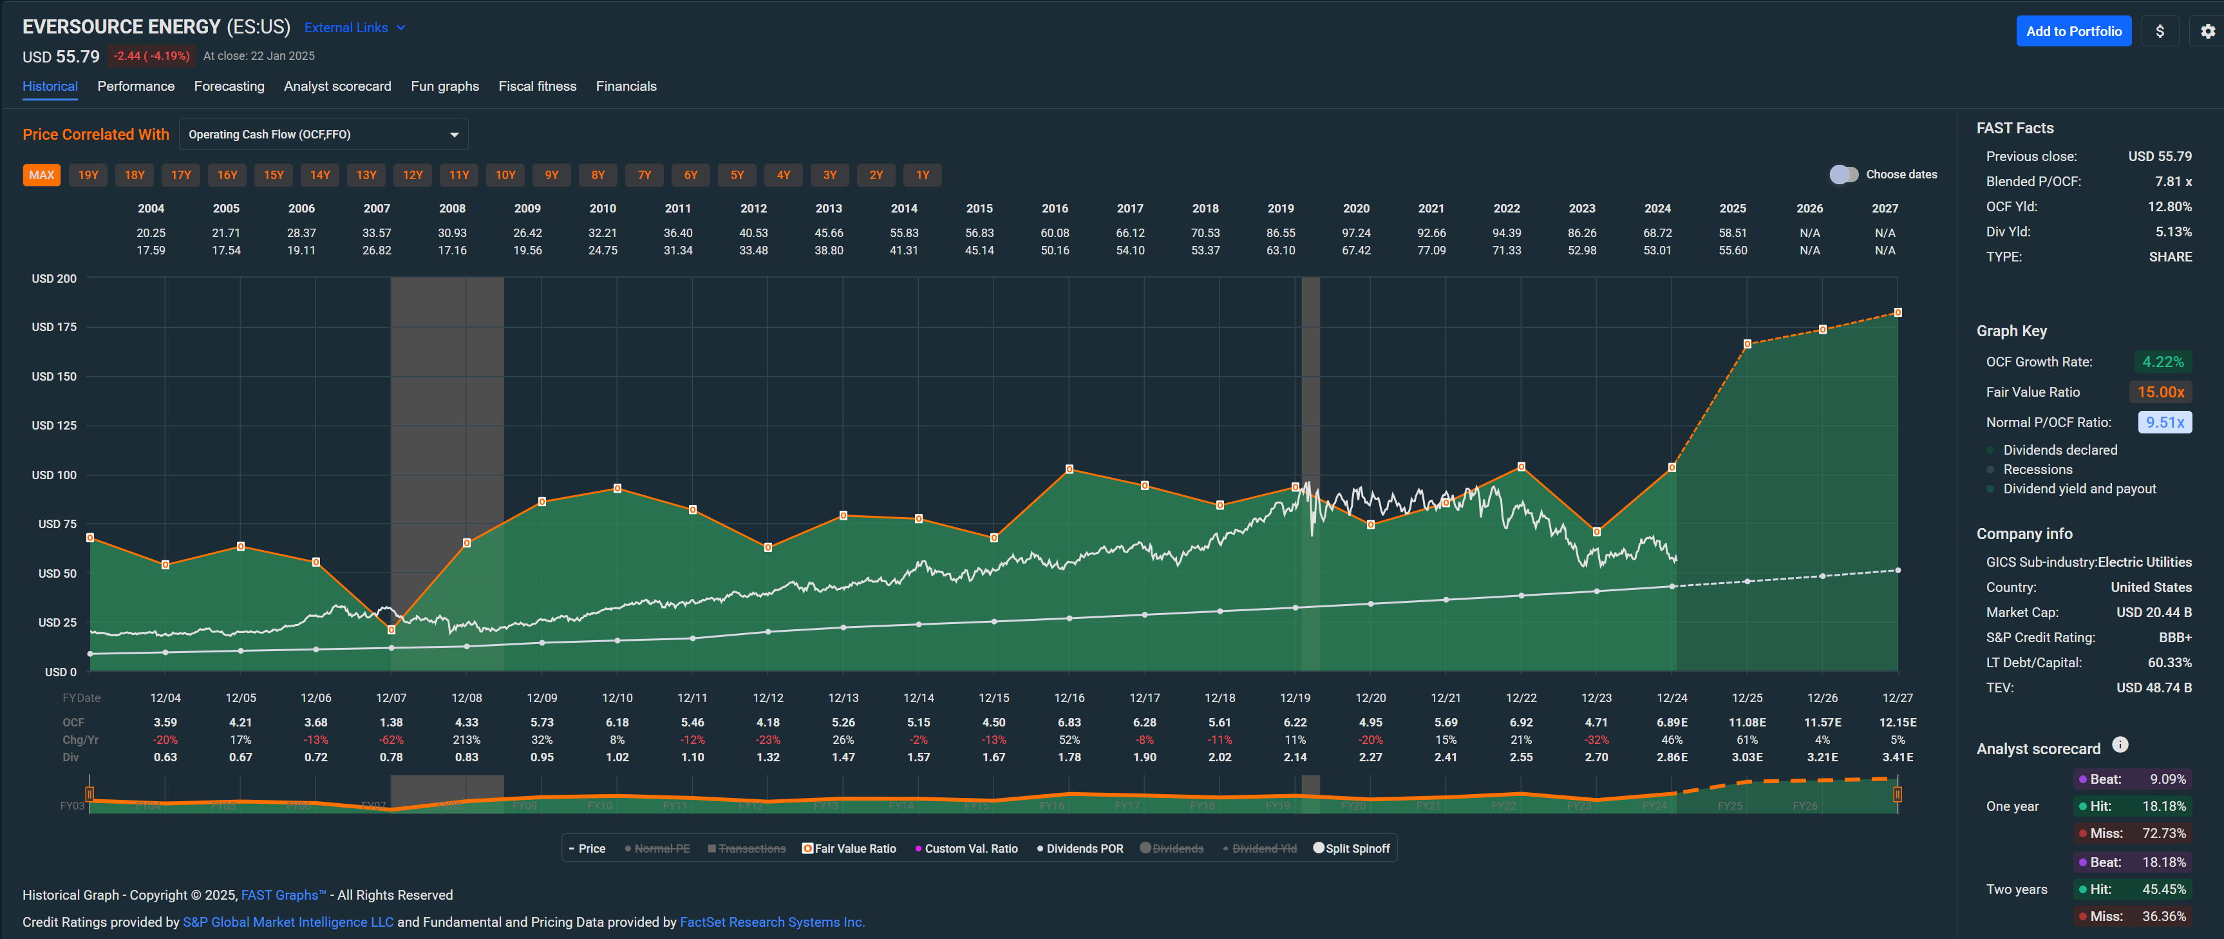Open Fiscal fitness tab
Image resolution: width=2224 pixels, height=939 pixels.
pos(537,86)
